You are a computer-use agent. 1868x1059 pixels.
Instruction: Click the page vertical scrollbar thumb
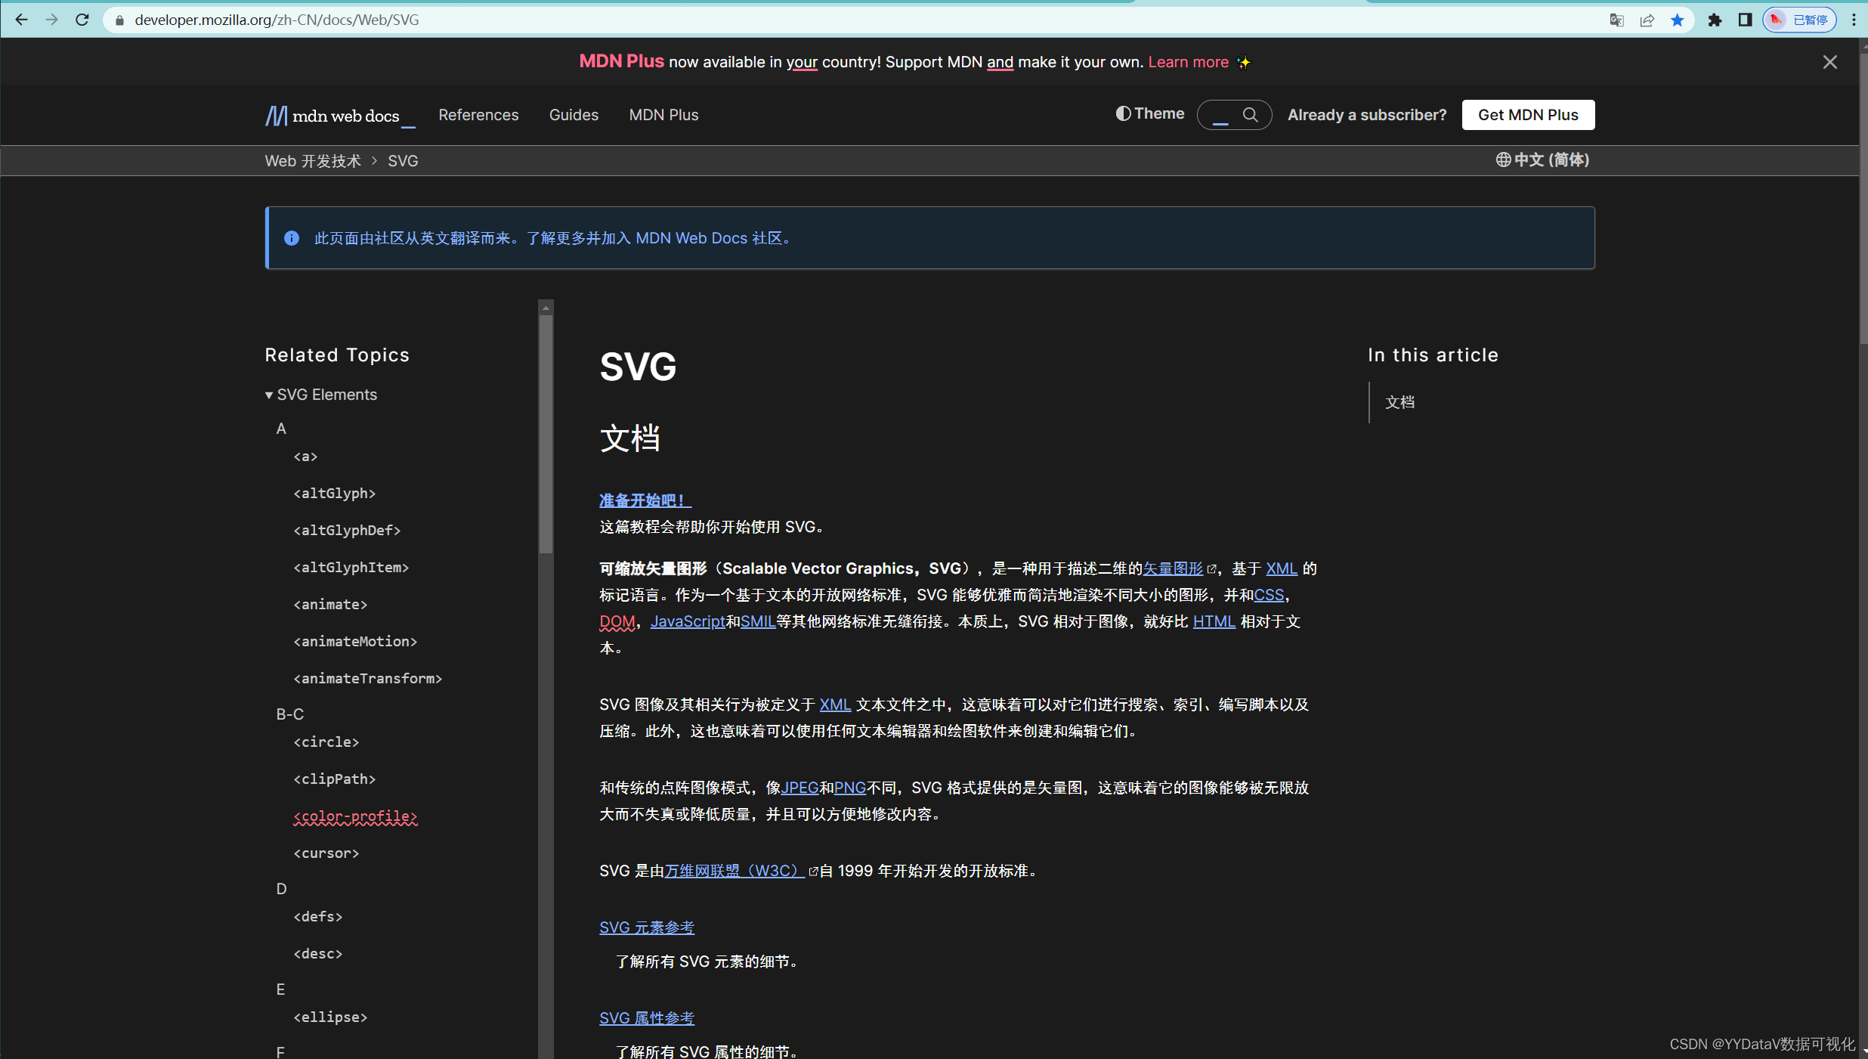point(1863,197)
